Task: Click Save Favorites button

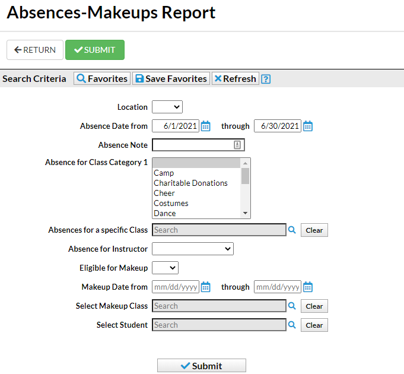Action: click(x=171, y=78)
